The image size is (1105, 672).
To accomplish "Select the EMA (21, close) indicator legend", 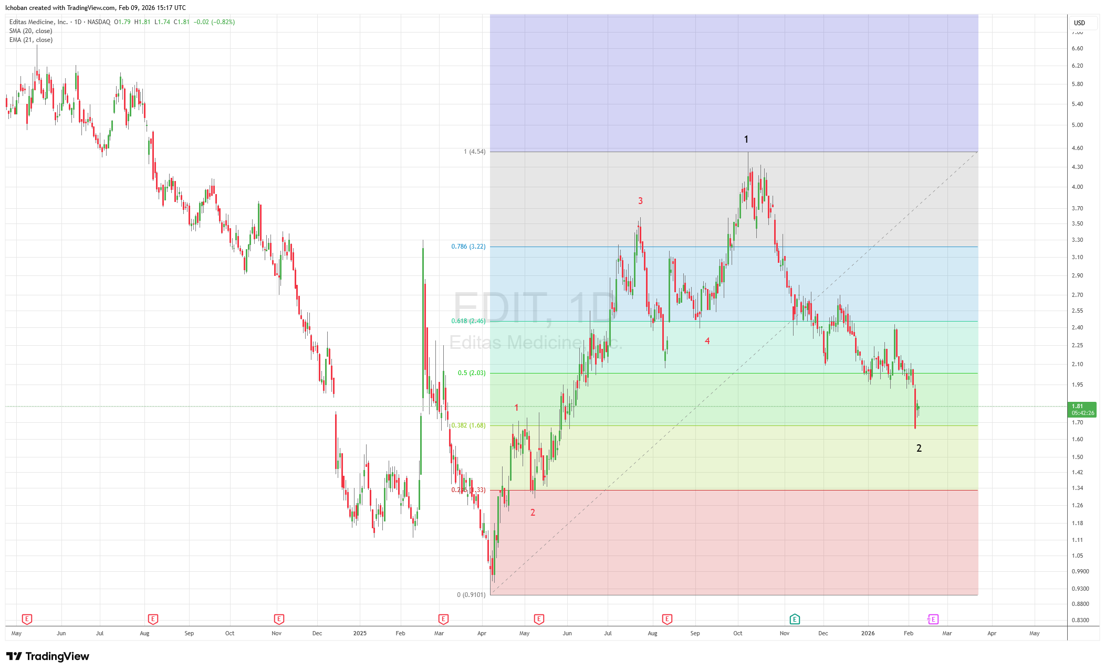I will 30,40.
